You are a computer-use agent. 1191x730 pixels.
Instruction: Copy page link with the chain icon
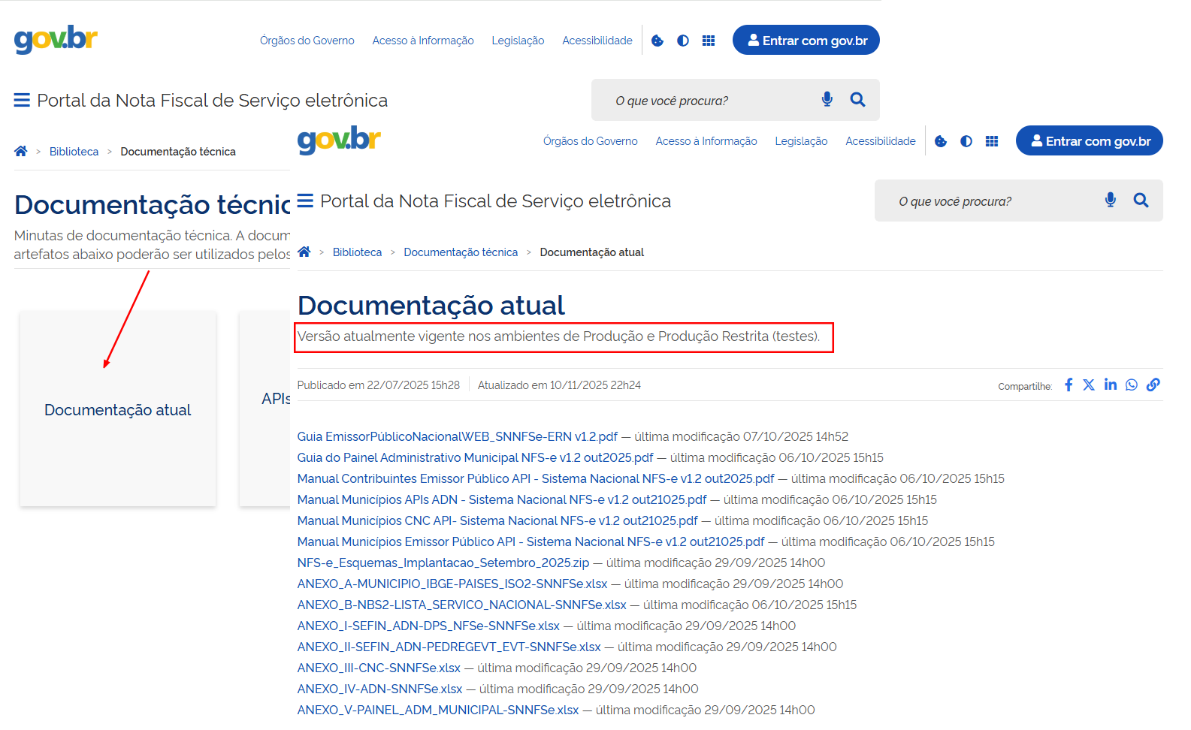point(1153,385)
